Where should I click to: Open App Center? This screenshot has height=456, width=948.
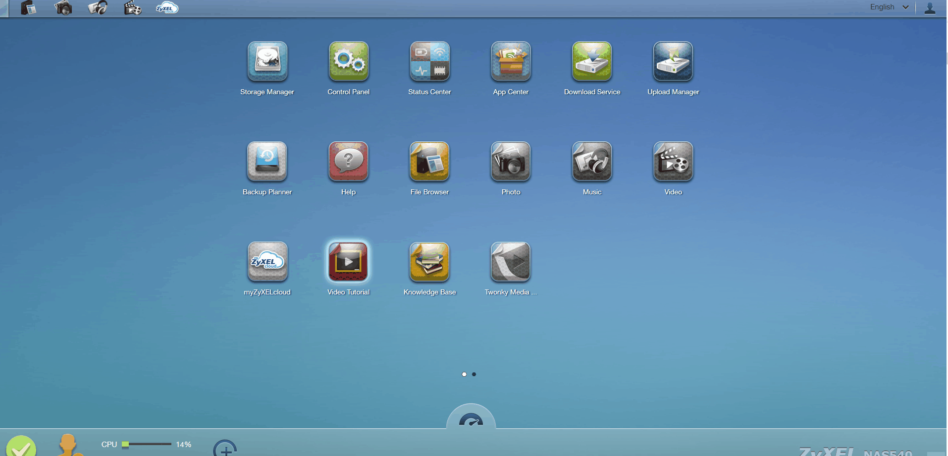pyautogui.click(x=511, y=61)
